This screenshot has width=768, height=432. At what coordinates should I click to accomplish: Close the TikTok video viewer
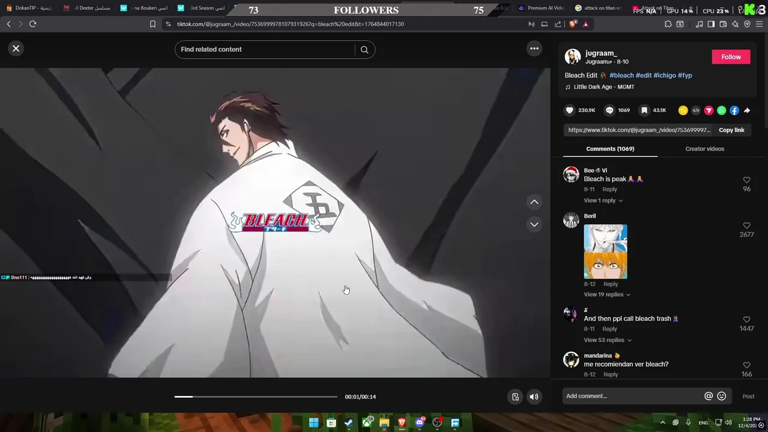coord(16,49)
